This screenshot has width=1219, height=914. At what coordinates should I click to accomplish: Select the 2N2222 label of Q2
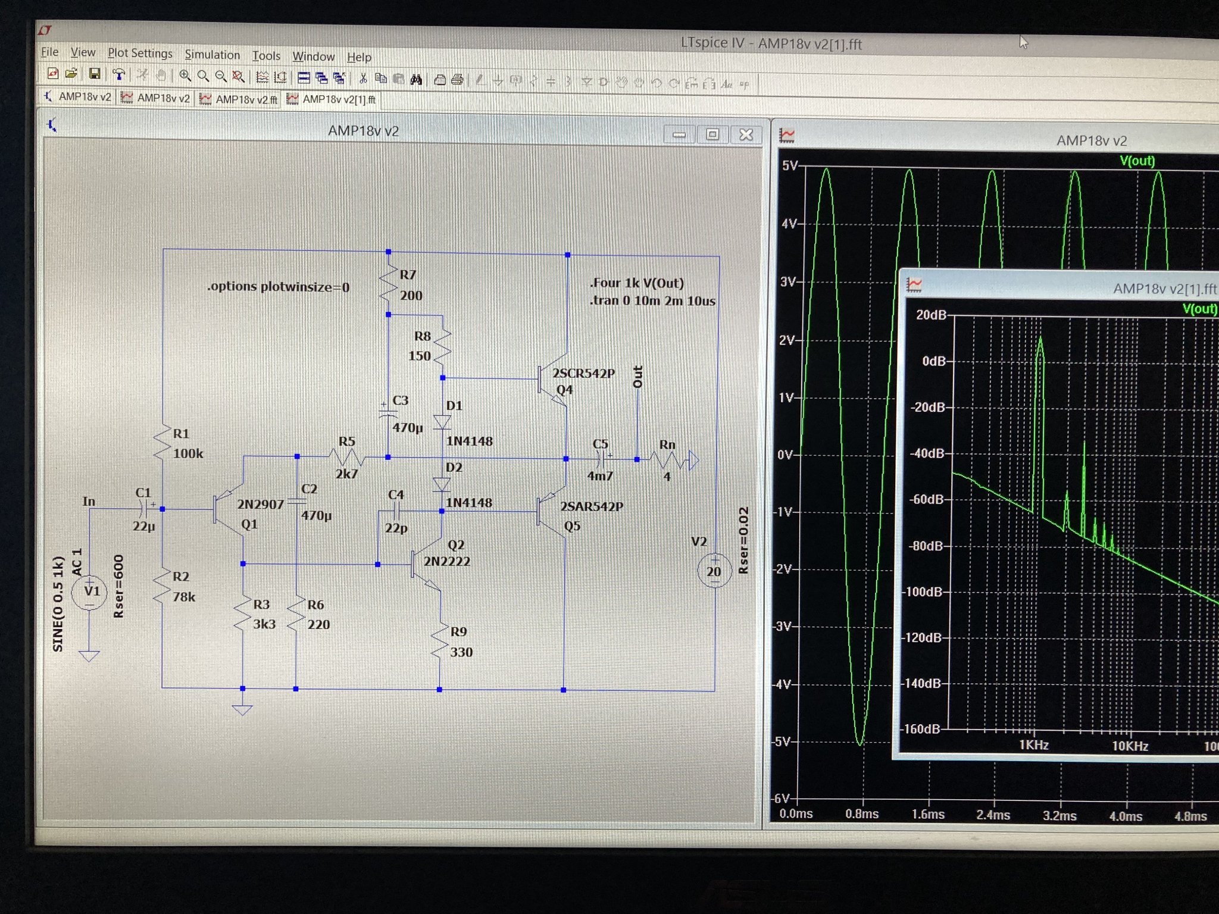click(x=447, y=561)
